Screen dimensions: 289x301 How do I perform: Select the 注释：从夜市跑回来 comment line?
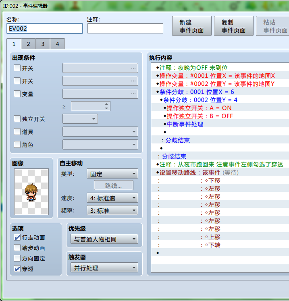click(220, 164)
